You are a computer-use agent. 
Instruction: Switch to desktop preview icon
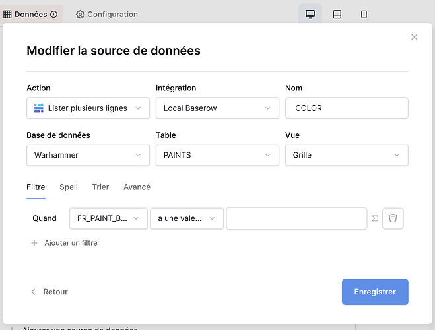click(x=310, y=15)
